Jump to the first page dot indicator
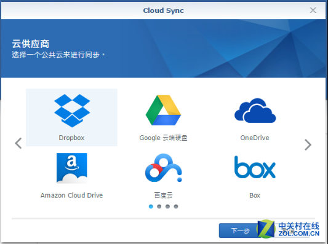The width and height of the screenshot is (328, 244). point(151,207)
